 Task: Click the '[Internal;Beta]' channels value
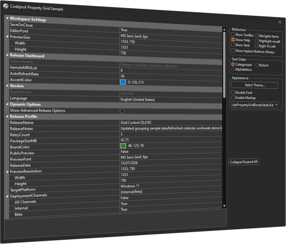(131, 192)
